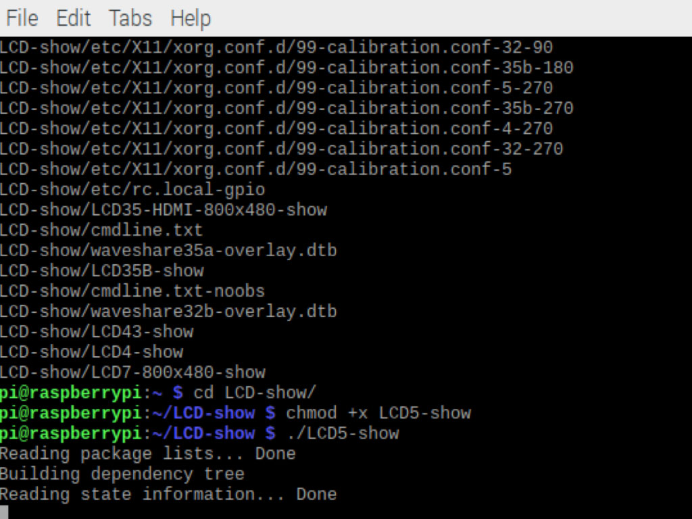Open the Help menu
This screenshot has height=519, width=692.
tap(191, 19)
